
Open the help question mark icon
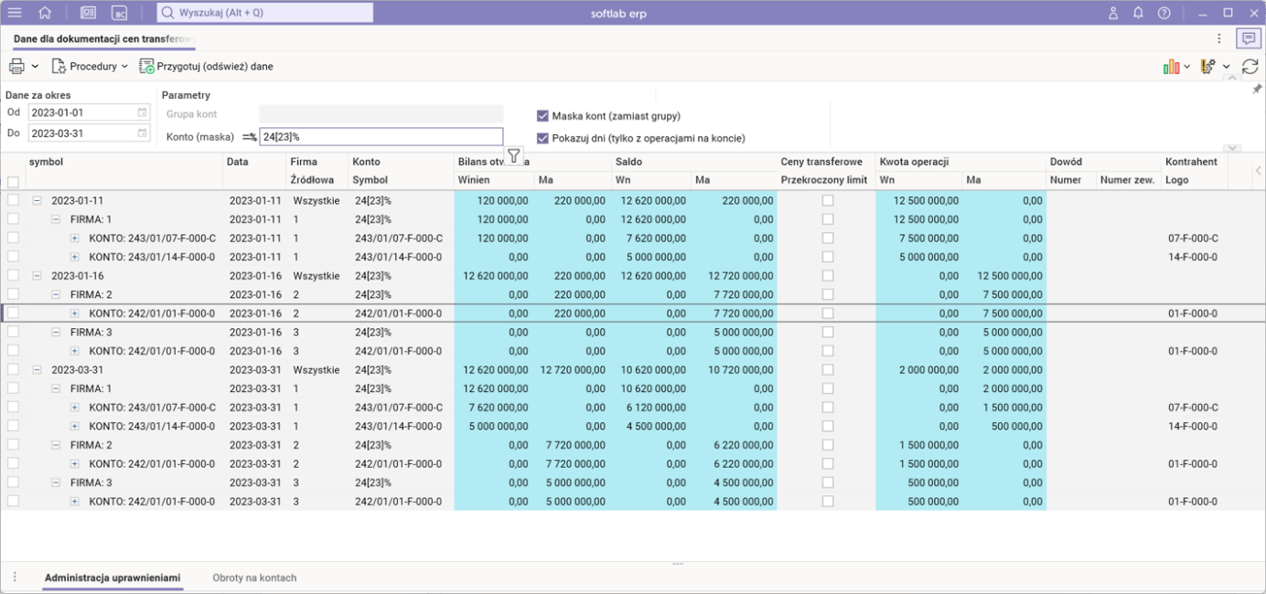pyautogui.click(x=1164, y=13)
